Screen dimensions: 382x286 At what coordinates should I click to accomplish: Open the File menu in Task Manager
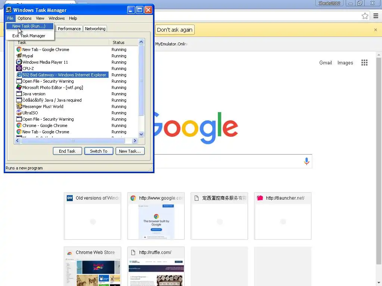(10, 18)
